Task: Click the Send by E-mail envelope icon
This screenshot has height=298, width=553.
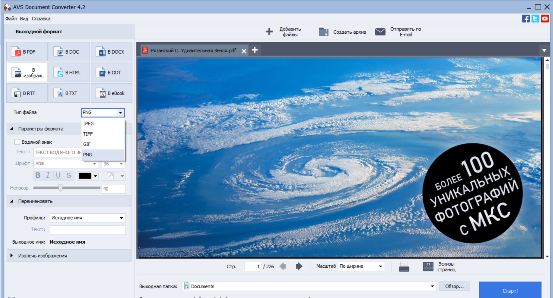Action: point(380,32)
